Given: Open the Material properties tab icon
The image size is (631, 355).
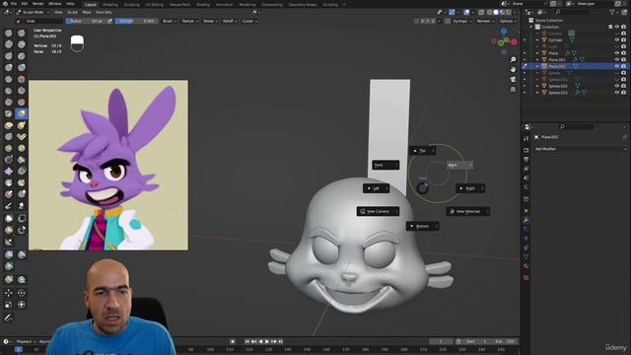Looking at the screenshot, I should coord(526,265).
